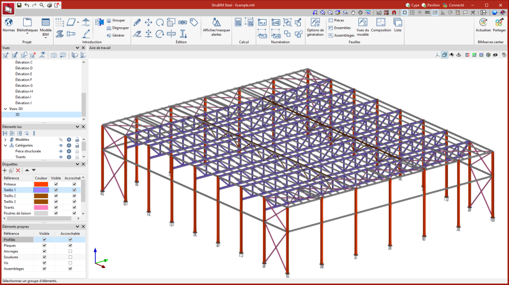Image resolution: width=509 pixels, height=285 pixels.
Task: Click the Bibliothèques library icon
Action: click(x=27, y=23)
